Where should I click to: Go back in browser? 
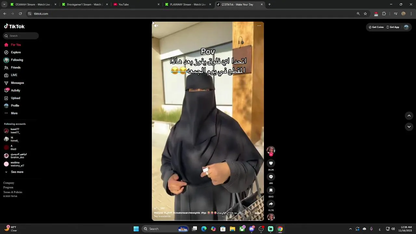[x=5, y=14]
